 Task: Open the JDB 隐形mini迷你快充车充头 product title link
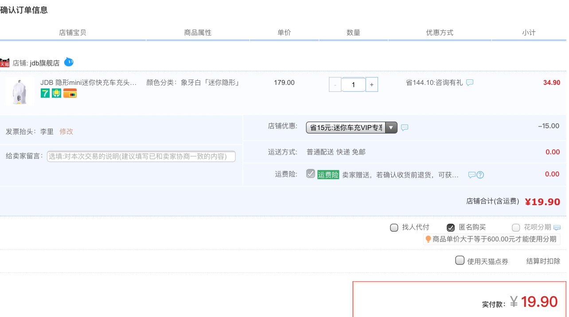click(89, 83)
